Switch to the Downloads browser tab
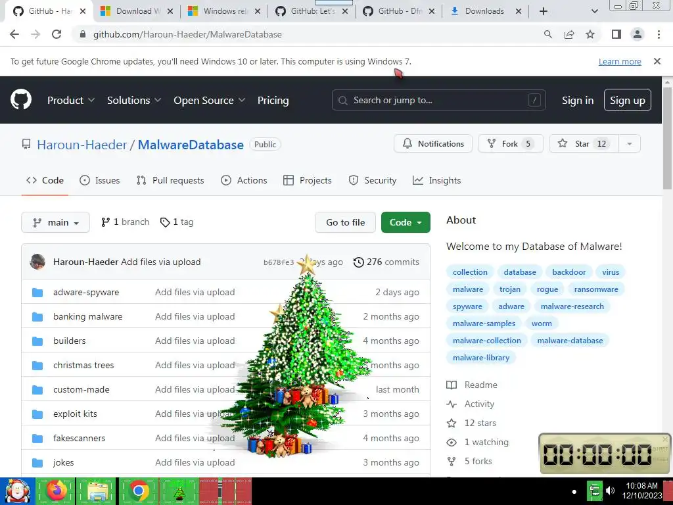 click(x=484, y=11)
